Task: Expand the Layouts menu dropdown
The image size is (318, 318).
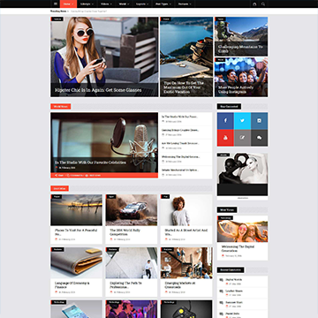Action: coord(142,4)
